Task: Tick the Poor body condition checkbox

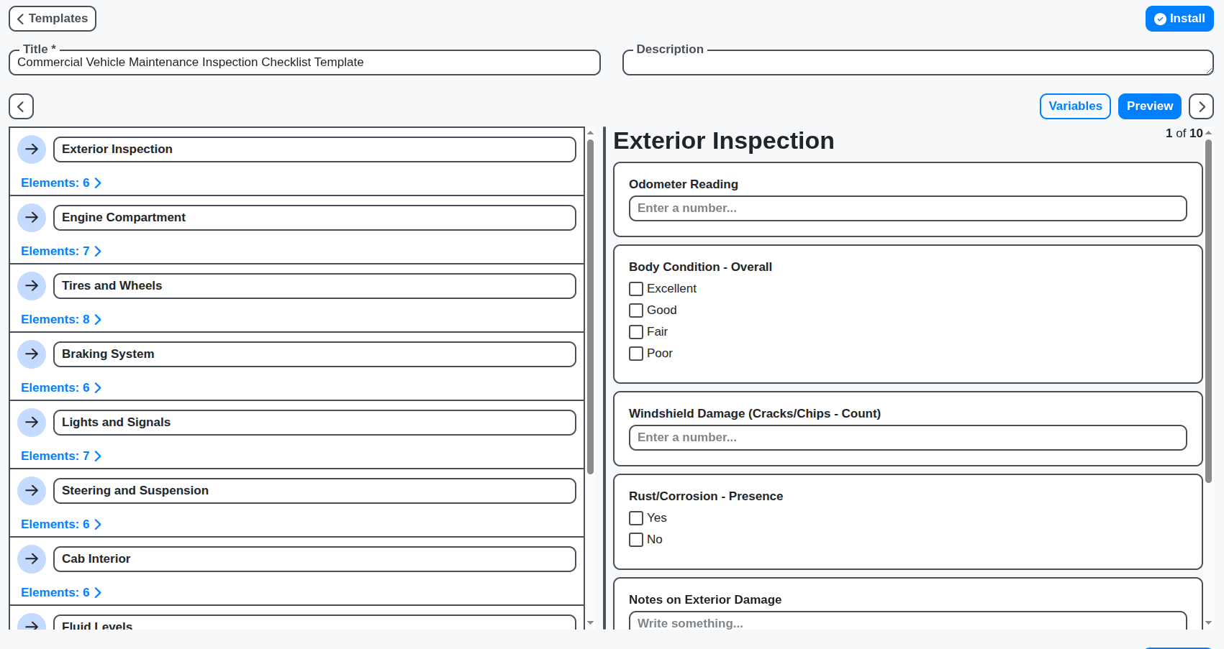Action: tap(636, 354)
